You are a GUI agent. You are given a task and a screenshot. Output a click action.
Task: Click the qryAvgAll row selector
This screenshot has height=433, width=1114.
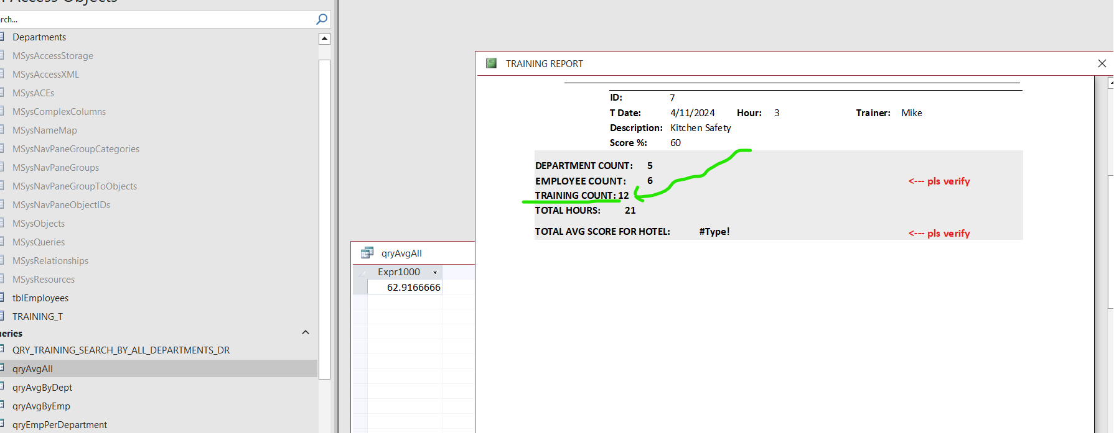coord(360,288)
